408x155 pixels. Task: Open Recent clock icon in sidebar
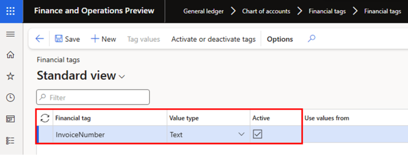coord(10,98)
